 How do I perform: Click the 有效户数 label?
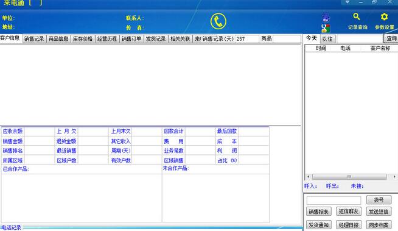pyautogui.click(x=121, y=160)
